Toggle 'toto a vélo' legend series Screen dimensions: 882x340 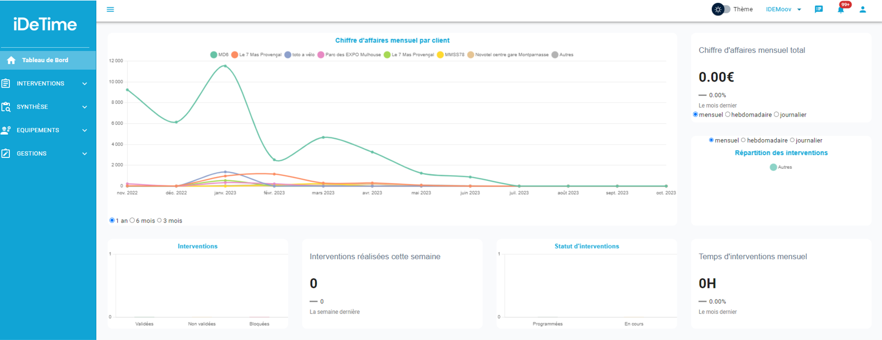point(299,55)
